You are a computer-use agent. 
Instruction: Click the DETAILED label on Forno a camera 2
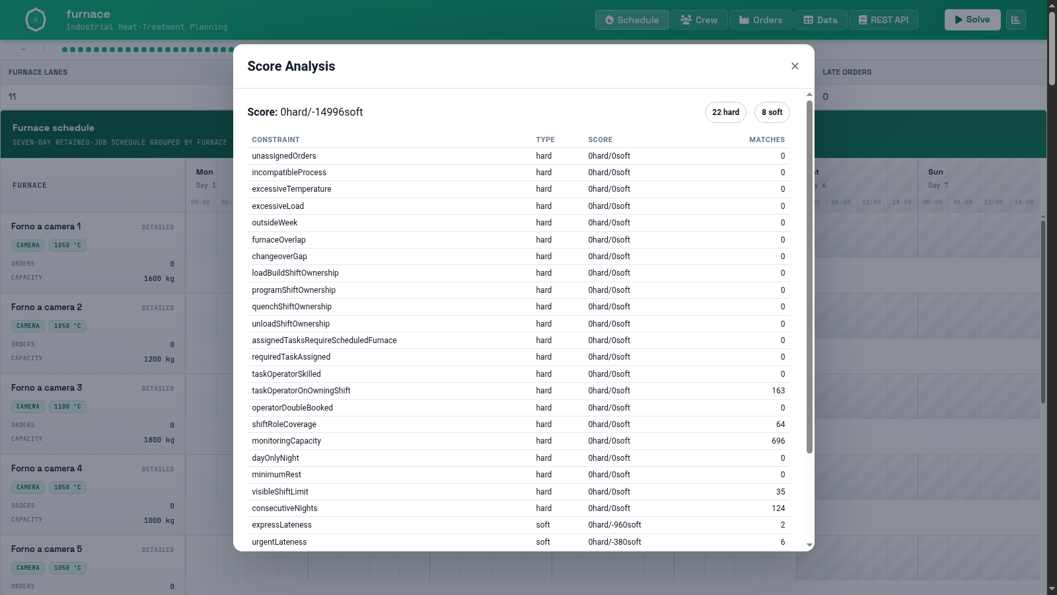158,308
